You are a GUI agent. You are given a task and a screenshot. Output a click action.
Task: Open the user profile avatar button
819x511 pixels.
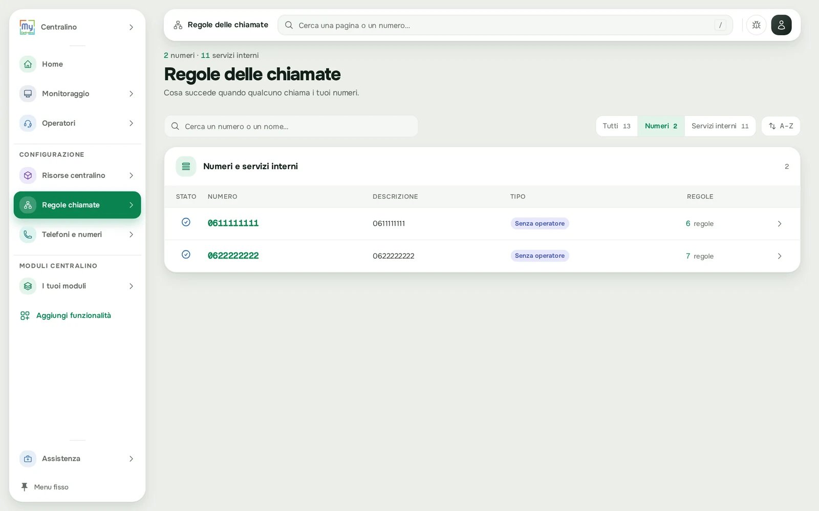[x=781, y=25]
